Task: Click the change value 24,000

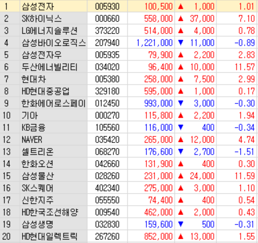Action: 202,176
